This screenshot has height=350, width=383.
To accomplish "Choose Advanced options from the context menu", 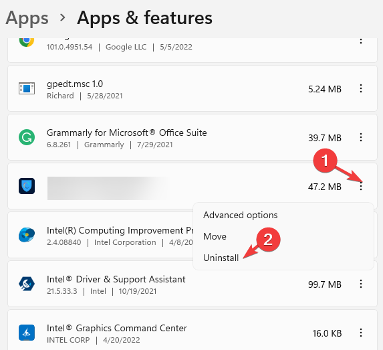I will click(241, 215).
